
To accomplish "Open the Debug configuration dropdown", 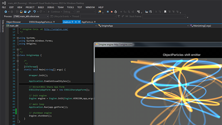I will point(69,12).
